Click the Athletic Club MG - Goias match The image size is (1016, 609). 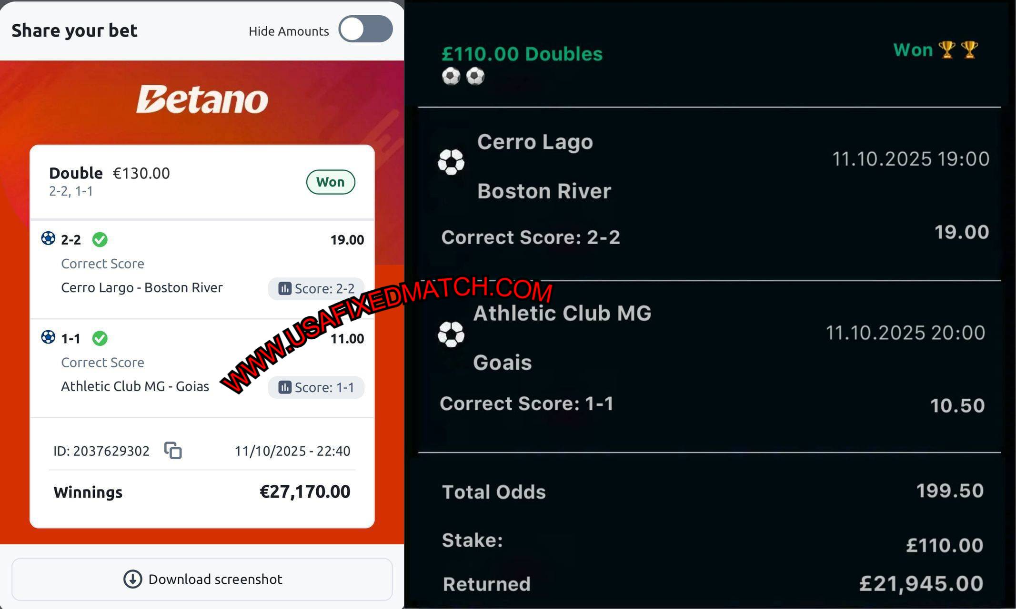pos(135,386)
